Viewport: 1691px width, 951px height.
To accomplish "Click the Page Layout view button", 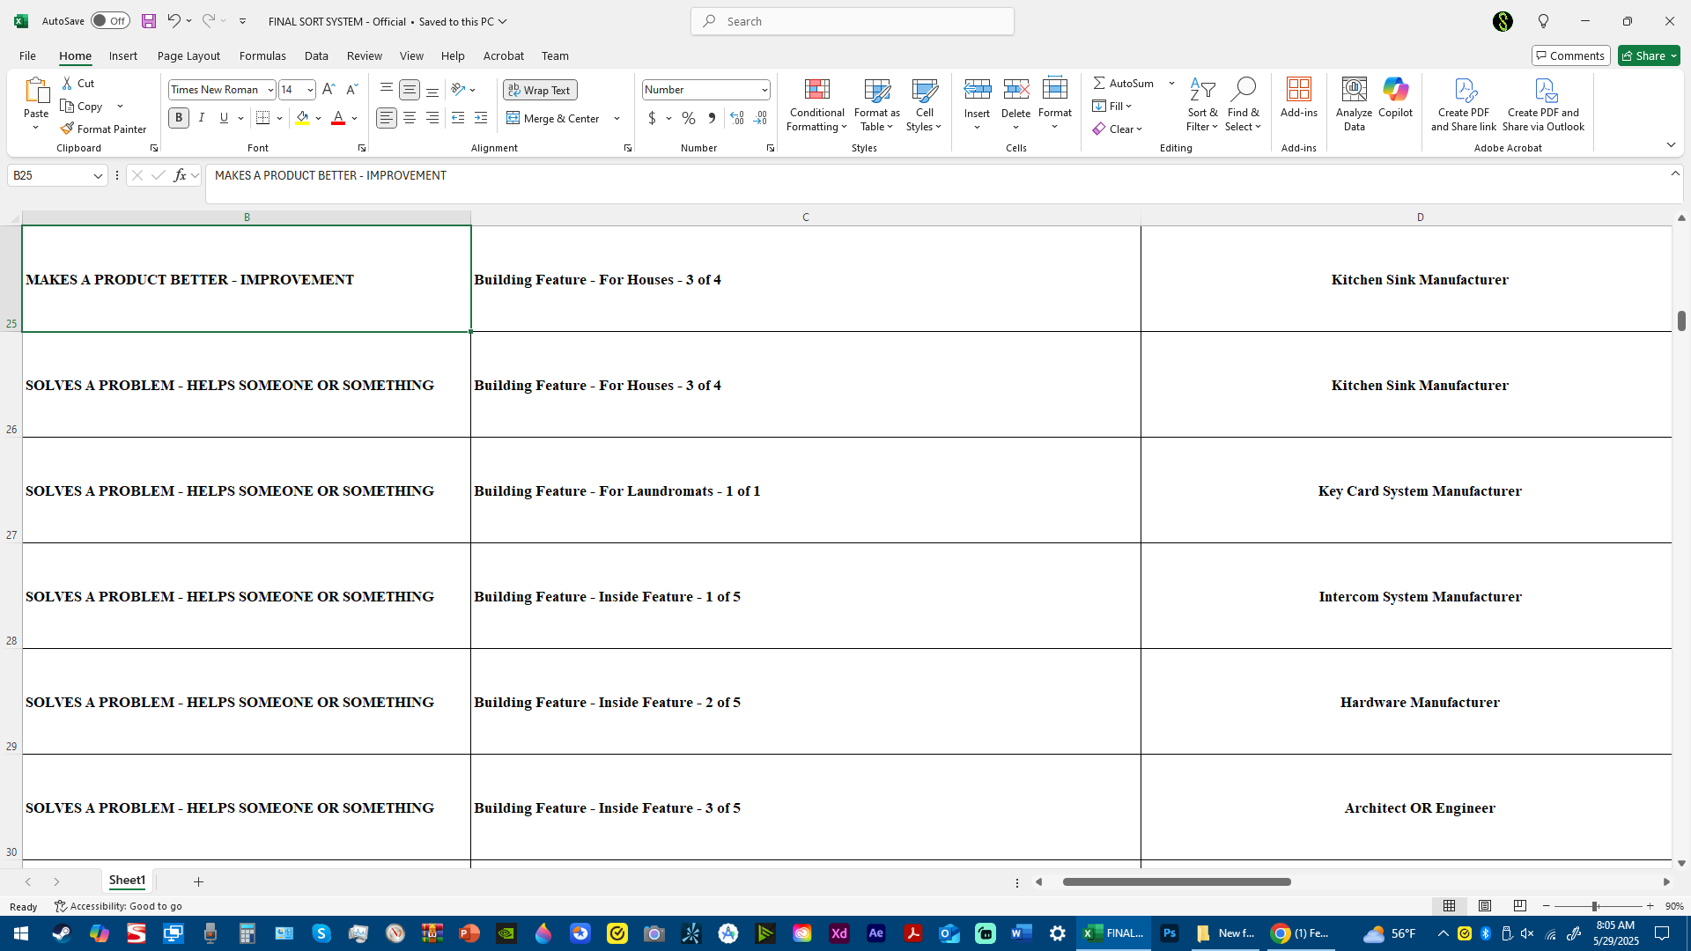I will [x=1485, y=906].
